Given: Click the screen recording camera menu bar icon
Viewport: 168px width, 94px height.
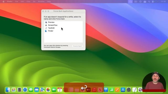Looking at the screenshot, I should pyautogui.click(x=136, y=2).
